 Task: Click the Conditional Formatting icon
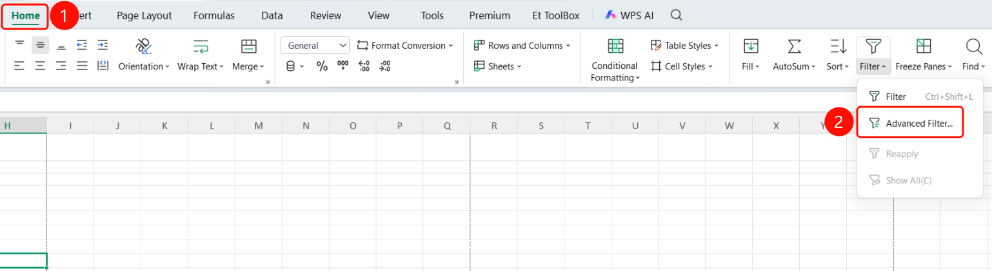click(615, 46)
